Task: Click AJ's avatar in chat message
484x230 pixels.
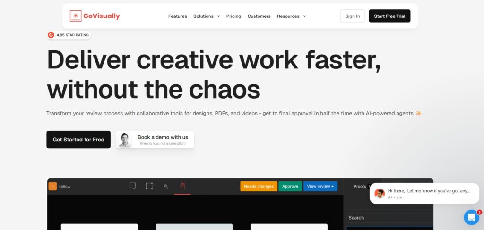Action: (x=380, y=193)
